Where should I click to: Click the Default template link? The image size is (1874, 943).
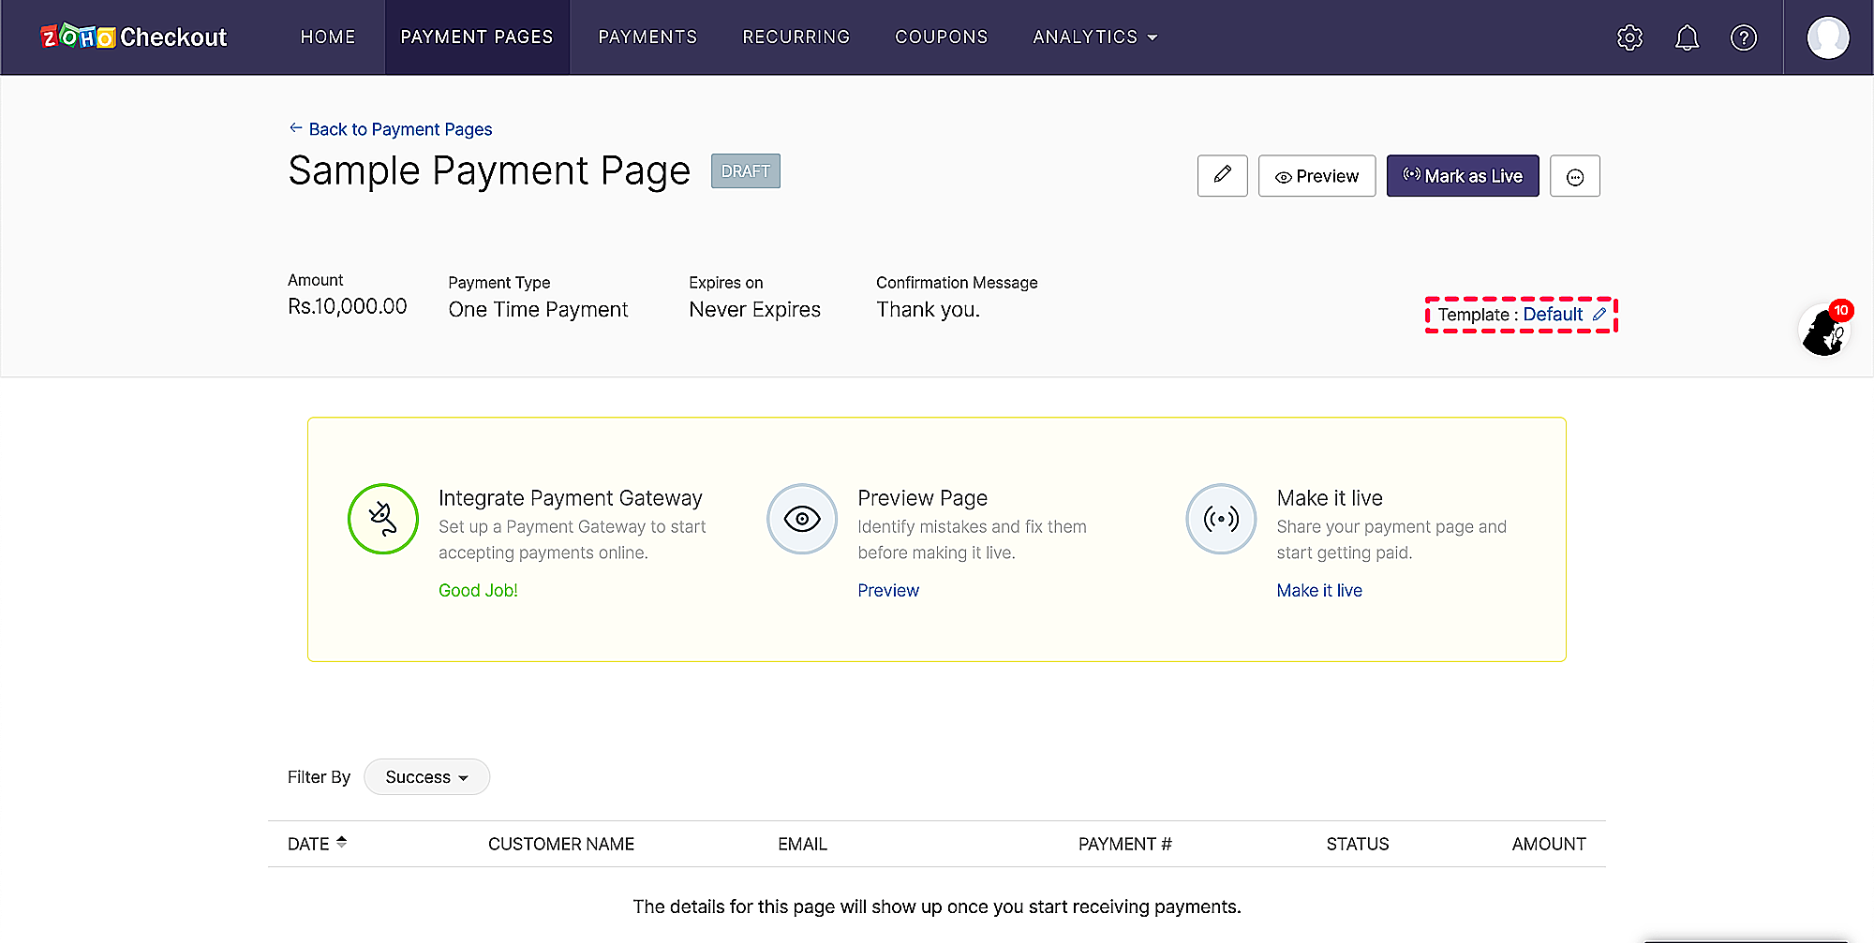point(1553,315)
